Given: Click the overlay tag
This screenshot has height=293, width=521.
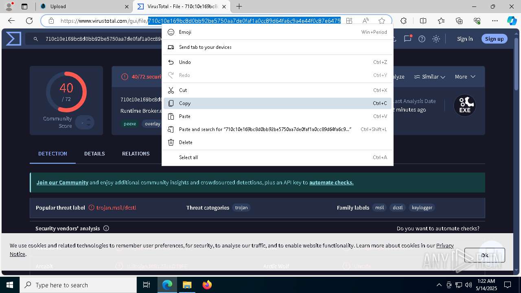Looking at the screenshot, I should point(152,124).
